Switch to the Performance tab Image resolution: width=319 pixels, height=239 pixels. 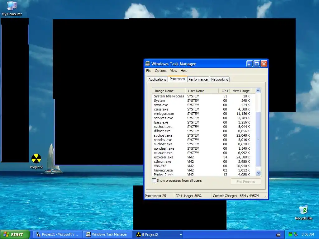pos(198,79)
